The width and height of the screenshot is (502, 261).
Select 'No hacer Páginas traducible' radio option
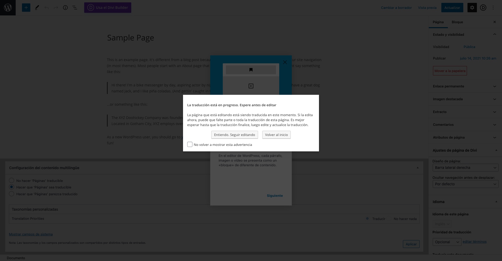tap(12, 181)
